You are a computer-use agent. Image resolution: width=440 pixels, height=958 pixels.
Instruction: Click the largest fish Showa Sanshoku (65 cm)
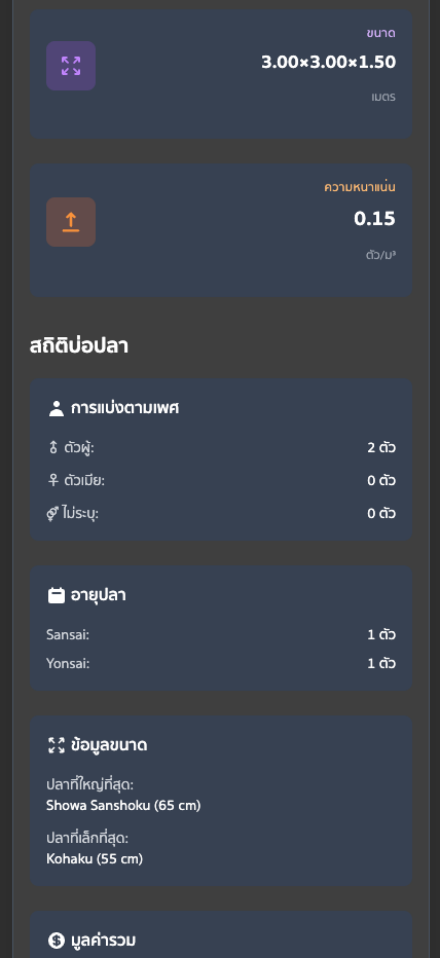124,805
